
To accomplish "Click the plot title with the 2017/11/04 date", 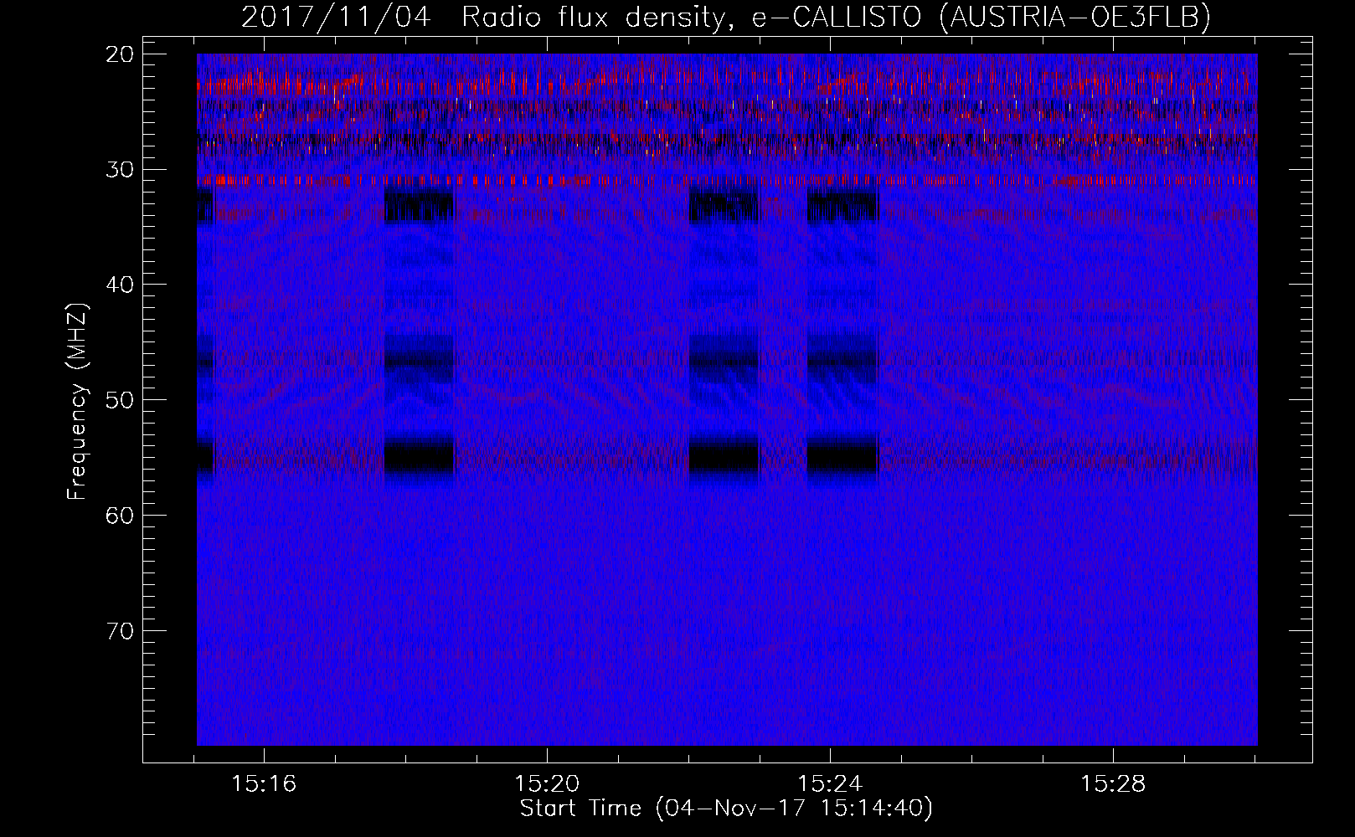I will [x=726, y=17].
